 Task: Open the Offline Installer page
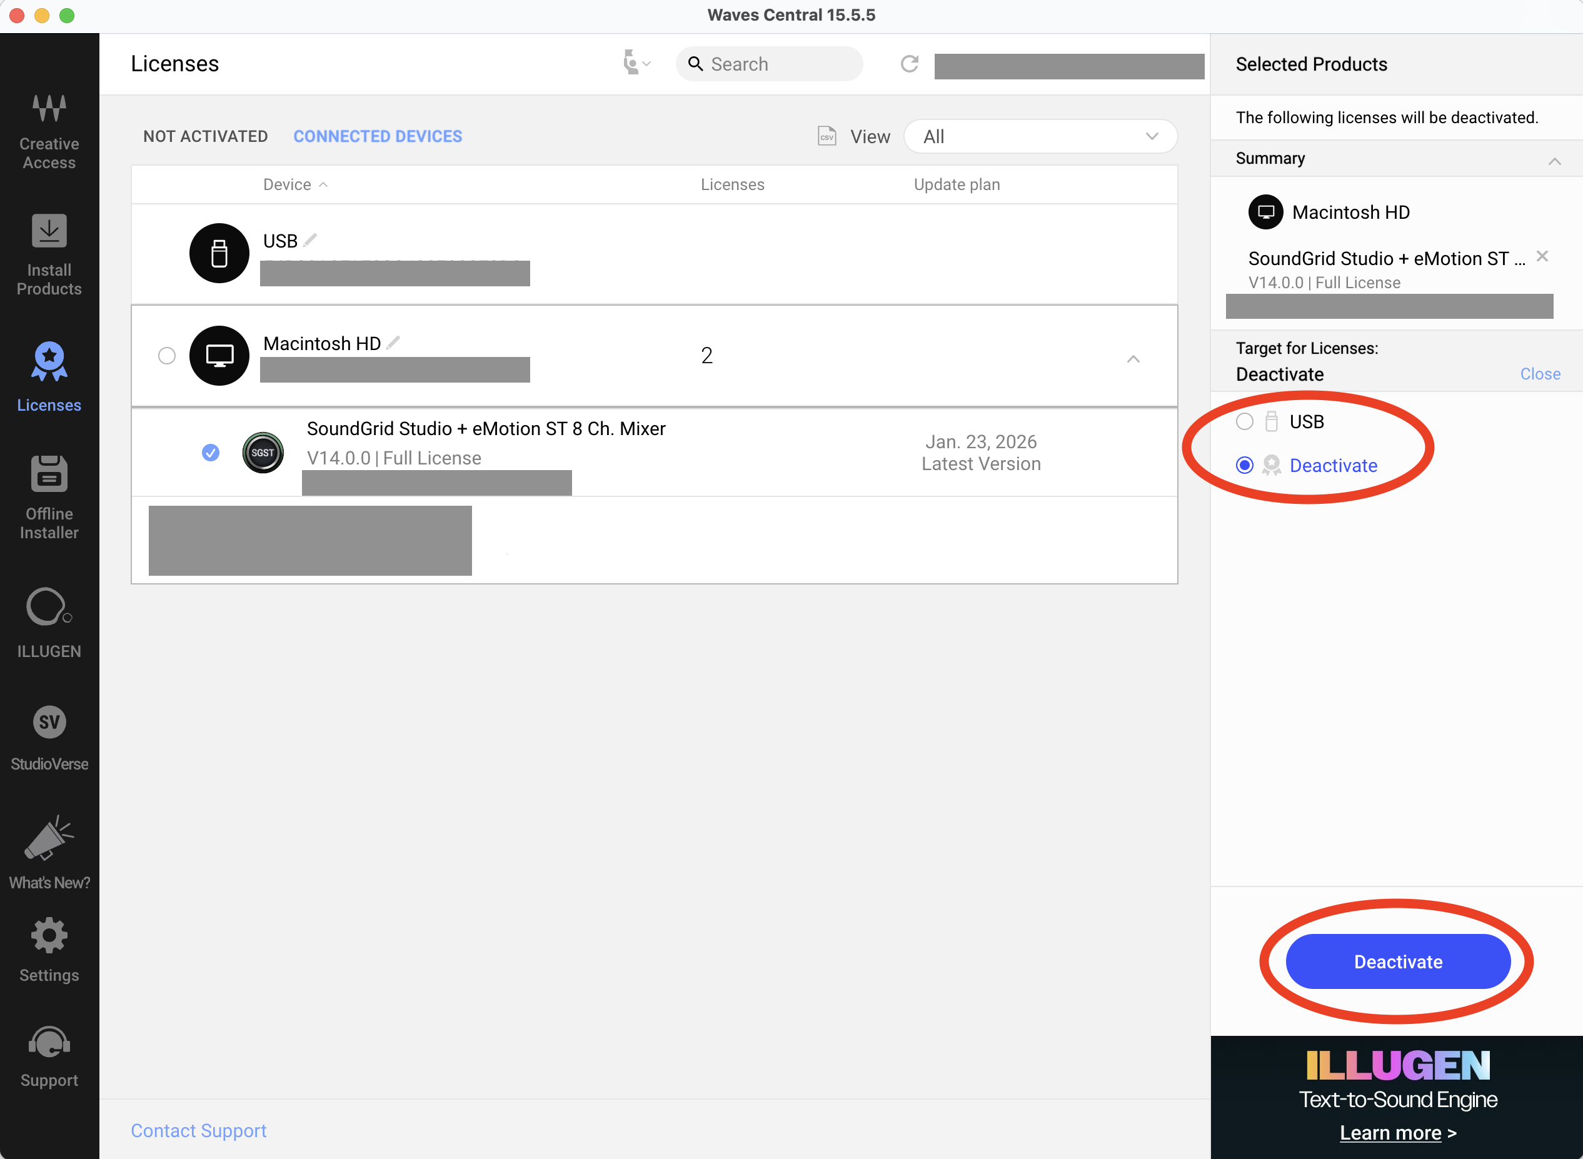(x=49, y=498)
